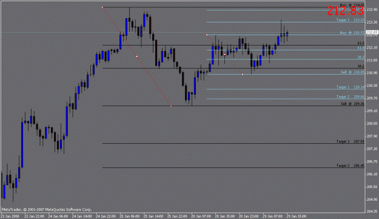Select the 'Sell @ 210.85' level label

(x=352, y=72)
